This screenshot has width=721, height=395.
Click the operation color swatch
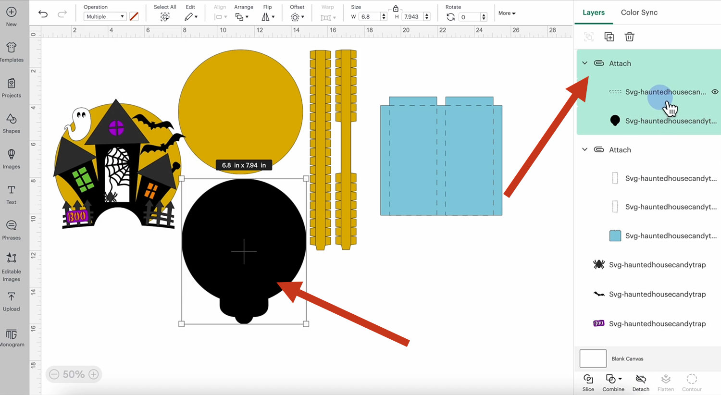134,16
